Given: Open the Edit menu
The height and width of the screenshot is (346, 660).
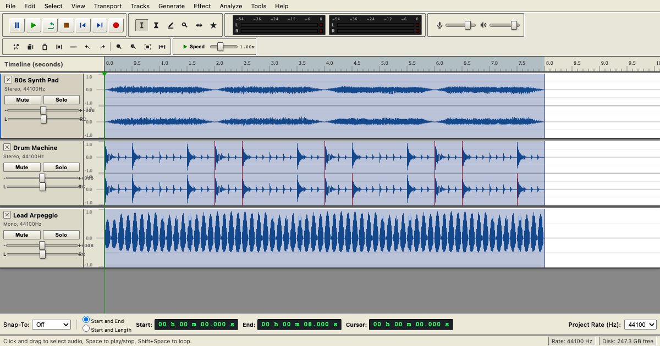Looking at the screenshot, I should (30, 6).
